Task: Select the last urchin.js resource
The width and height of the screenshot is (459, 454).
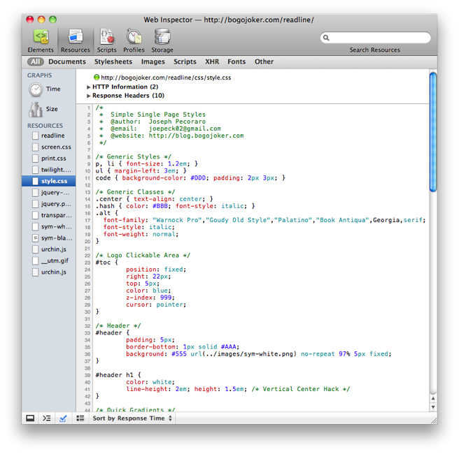Action: 48,272
